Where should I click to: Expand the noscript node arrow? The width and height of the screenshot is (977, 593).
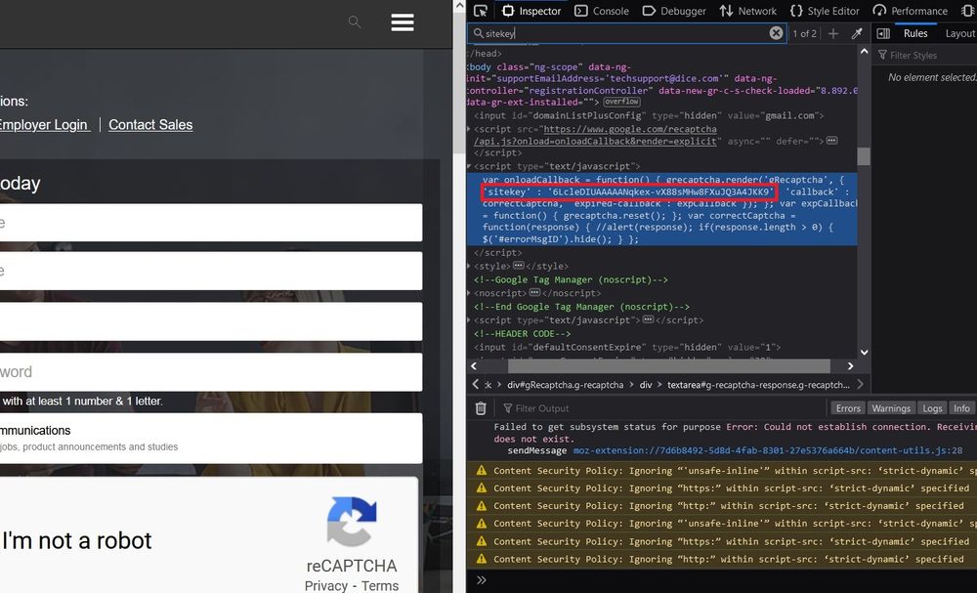point(469,293)
